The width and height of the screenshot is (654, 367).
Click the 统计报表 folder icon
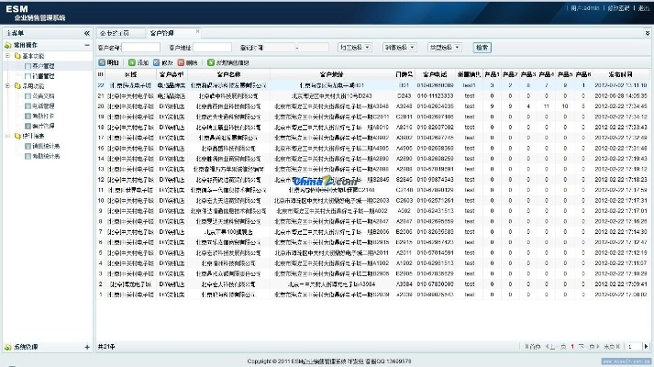[x=17, y=136]
